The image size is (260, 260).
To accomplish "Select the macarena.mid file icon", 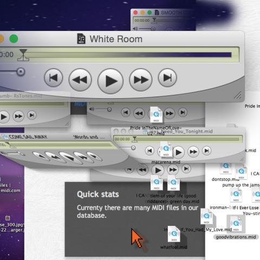I will point(166,149).
